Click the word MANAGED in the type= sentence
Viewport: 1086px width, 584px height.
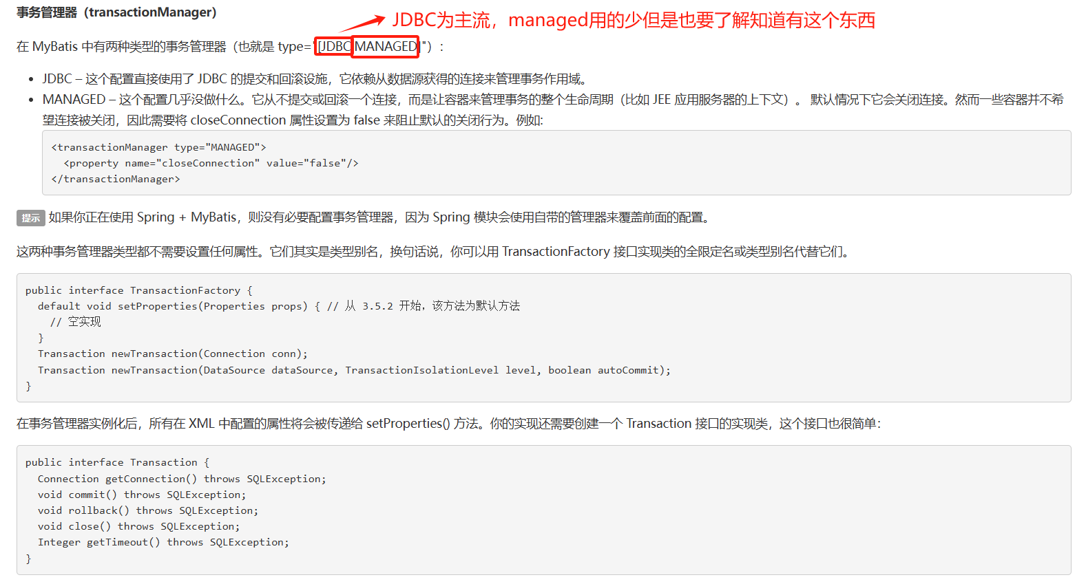coord(386,46)
